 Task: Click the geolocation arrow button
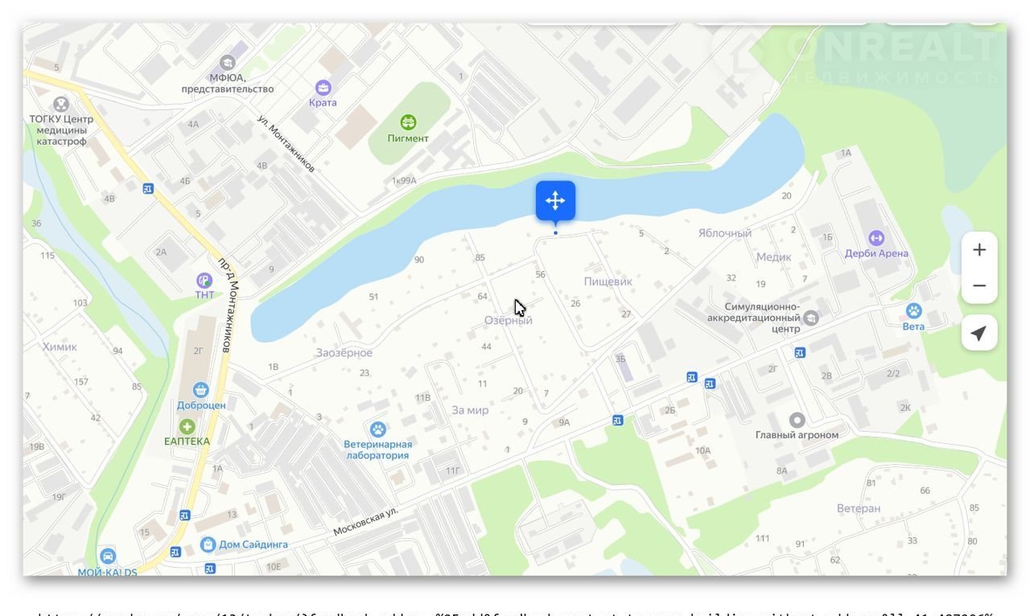pos(978,333)
